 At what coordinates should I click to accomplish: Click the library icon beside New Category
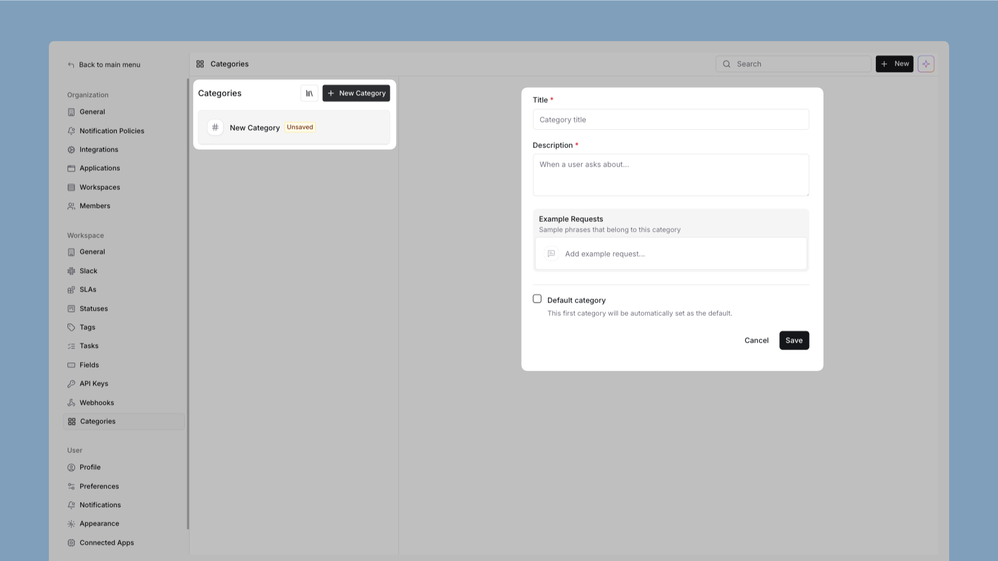point(309,93)
